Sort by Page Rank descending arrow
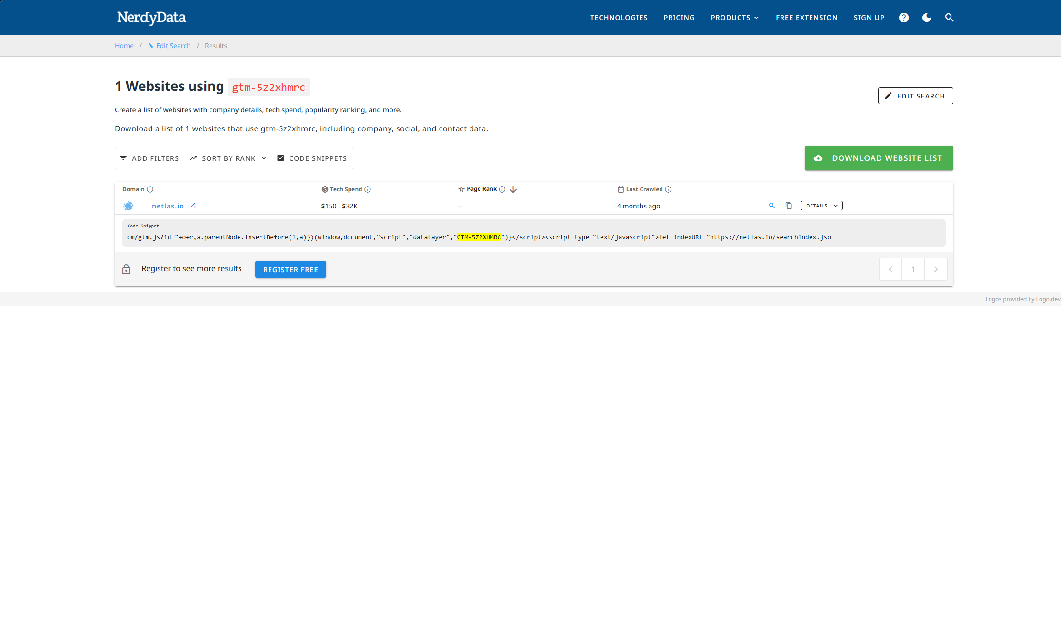Viewport: 1061px width, 620px height. click(513, 189)
